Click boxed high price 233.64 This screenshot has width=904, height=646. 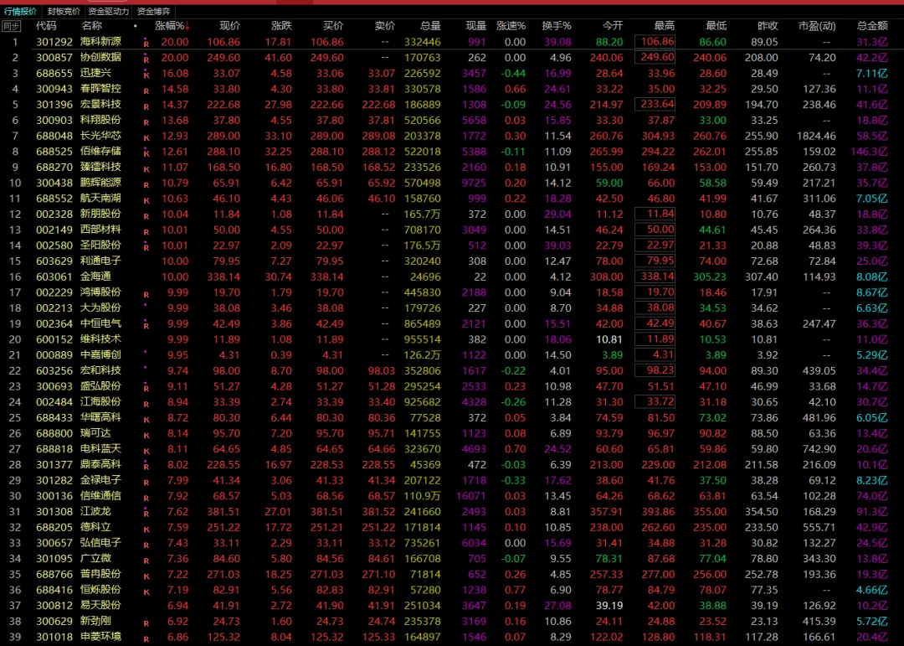tap(655, 104)
